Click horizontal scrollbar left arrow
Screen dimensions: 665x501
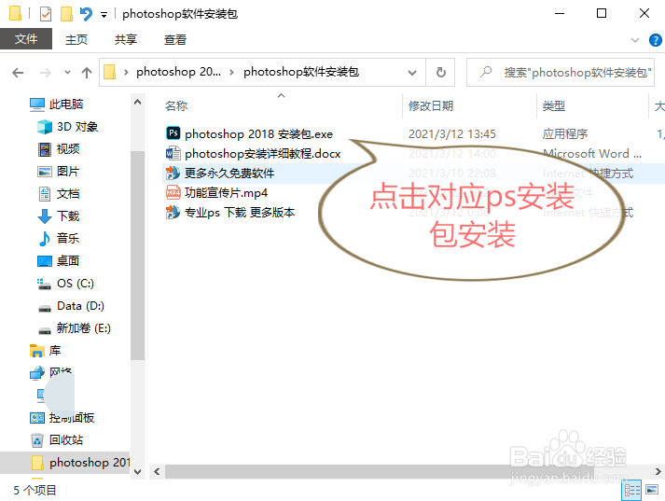157,472
